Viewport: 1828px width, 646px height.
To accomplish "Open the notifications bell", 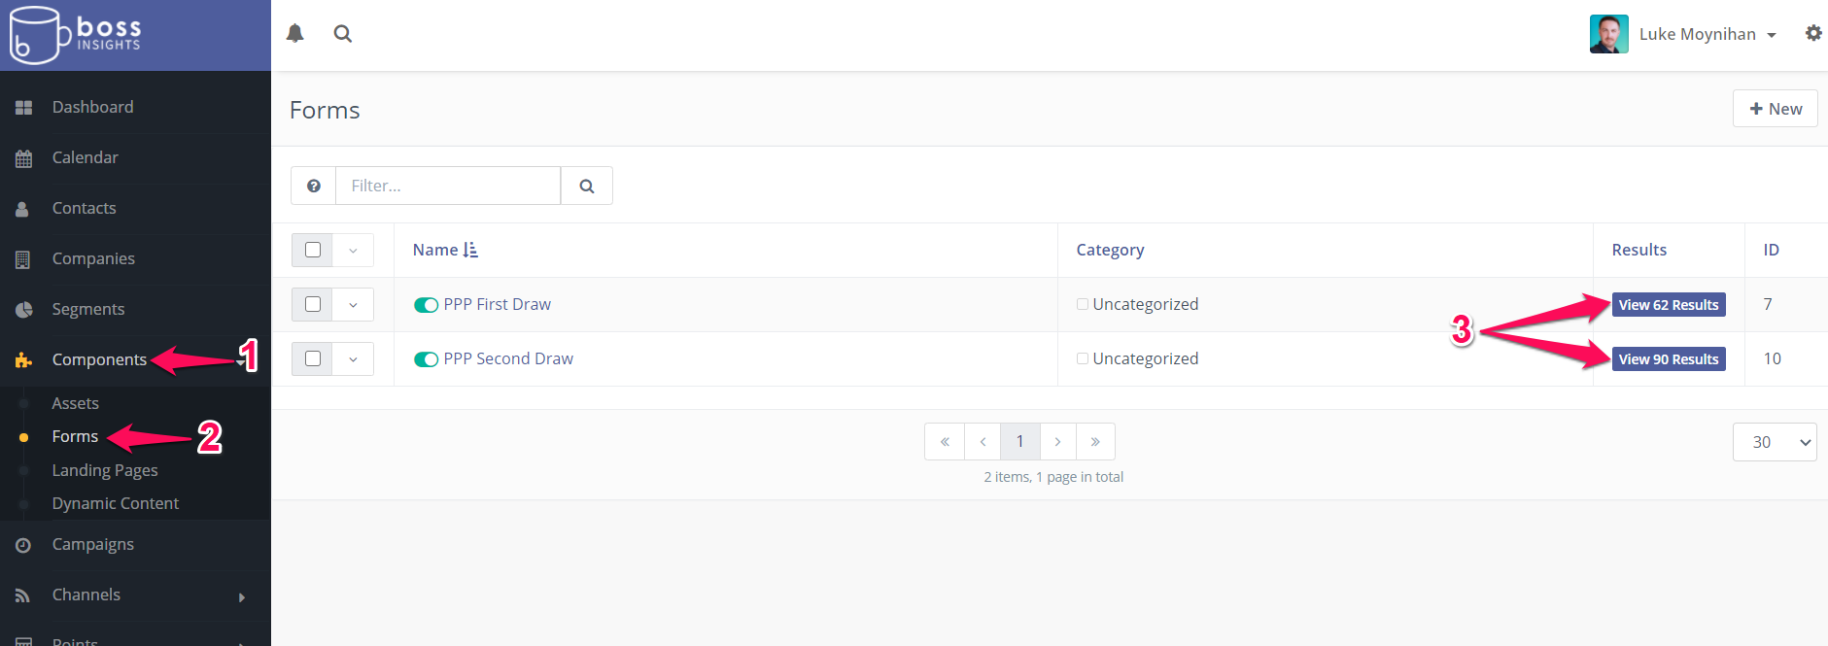I will pyautogui.click(x=295, y=33).
